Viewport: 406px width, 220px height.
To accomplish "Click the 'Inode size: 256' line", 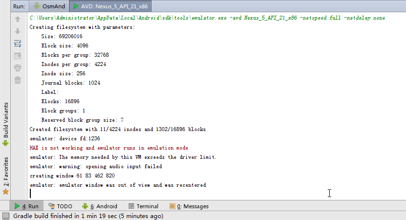I will point(63,73).
